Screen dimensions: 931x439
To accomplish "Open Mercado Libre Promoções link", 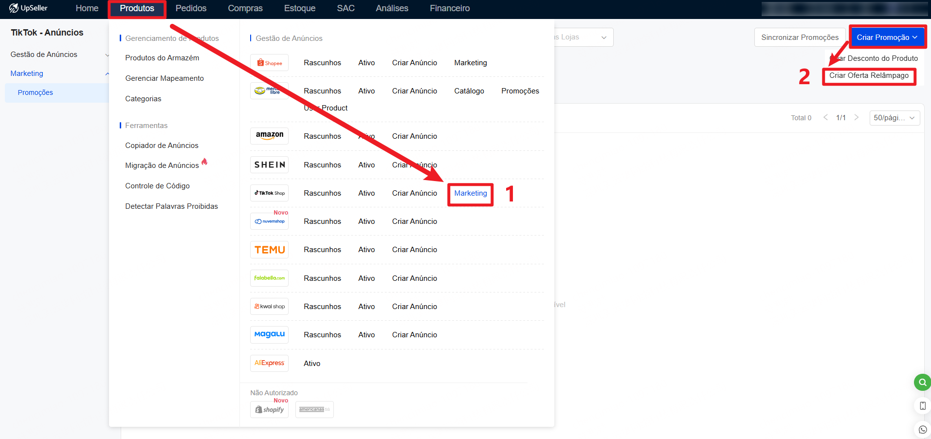I will (520, 91).
